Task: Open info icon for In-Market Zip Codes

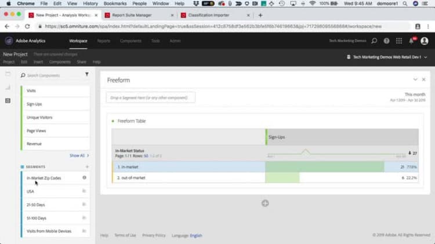Action: click(84, 178)
